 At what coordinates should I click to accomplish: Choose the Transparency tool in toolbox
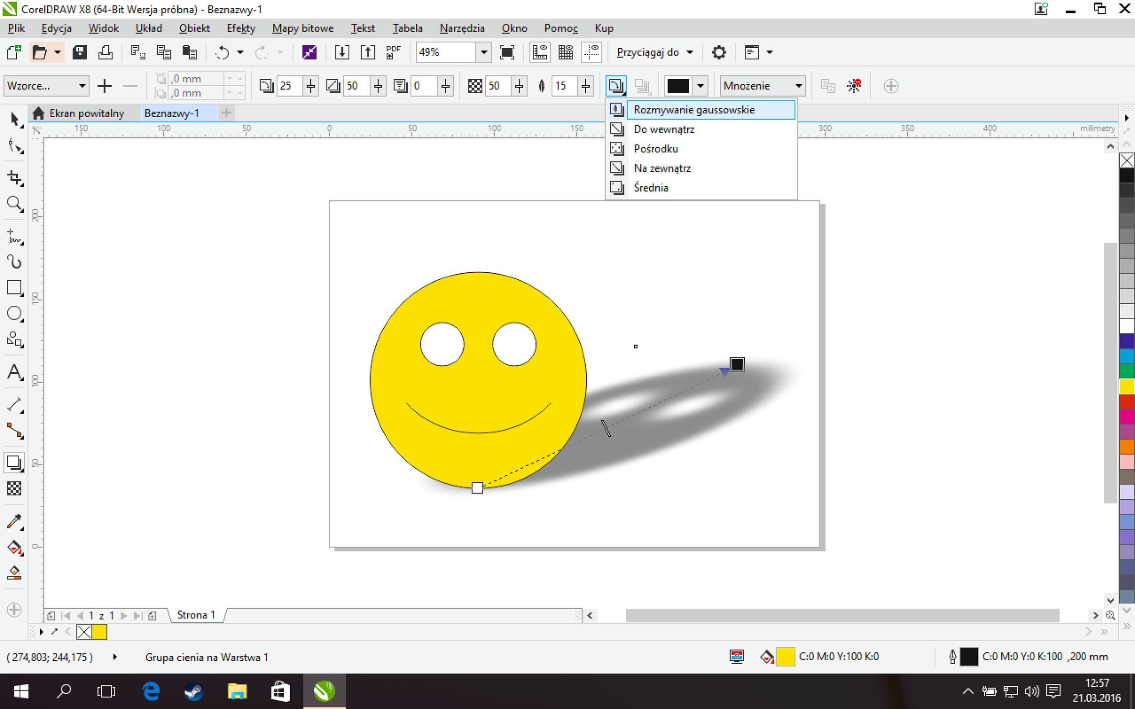(x=14, y=488)
